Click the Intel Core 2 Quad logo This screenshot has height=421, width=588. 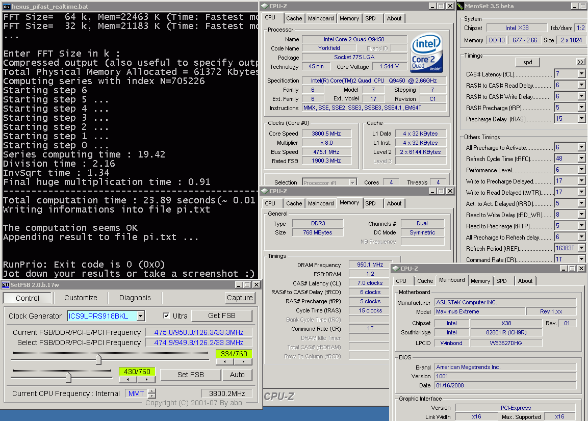click(426, 53)
